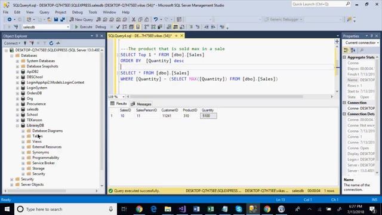Toggle Include Live Query Statistics
The image size is (382, 215).
(x=153, y=27)
